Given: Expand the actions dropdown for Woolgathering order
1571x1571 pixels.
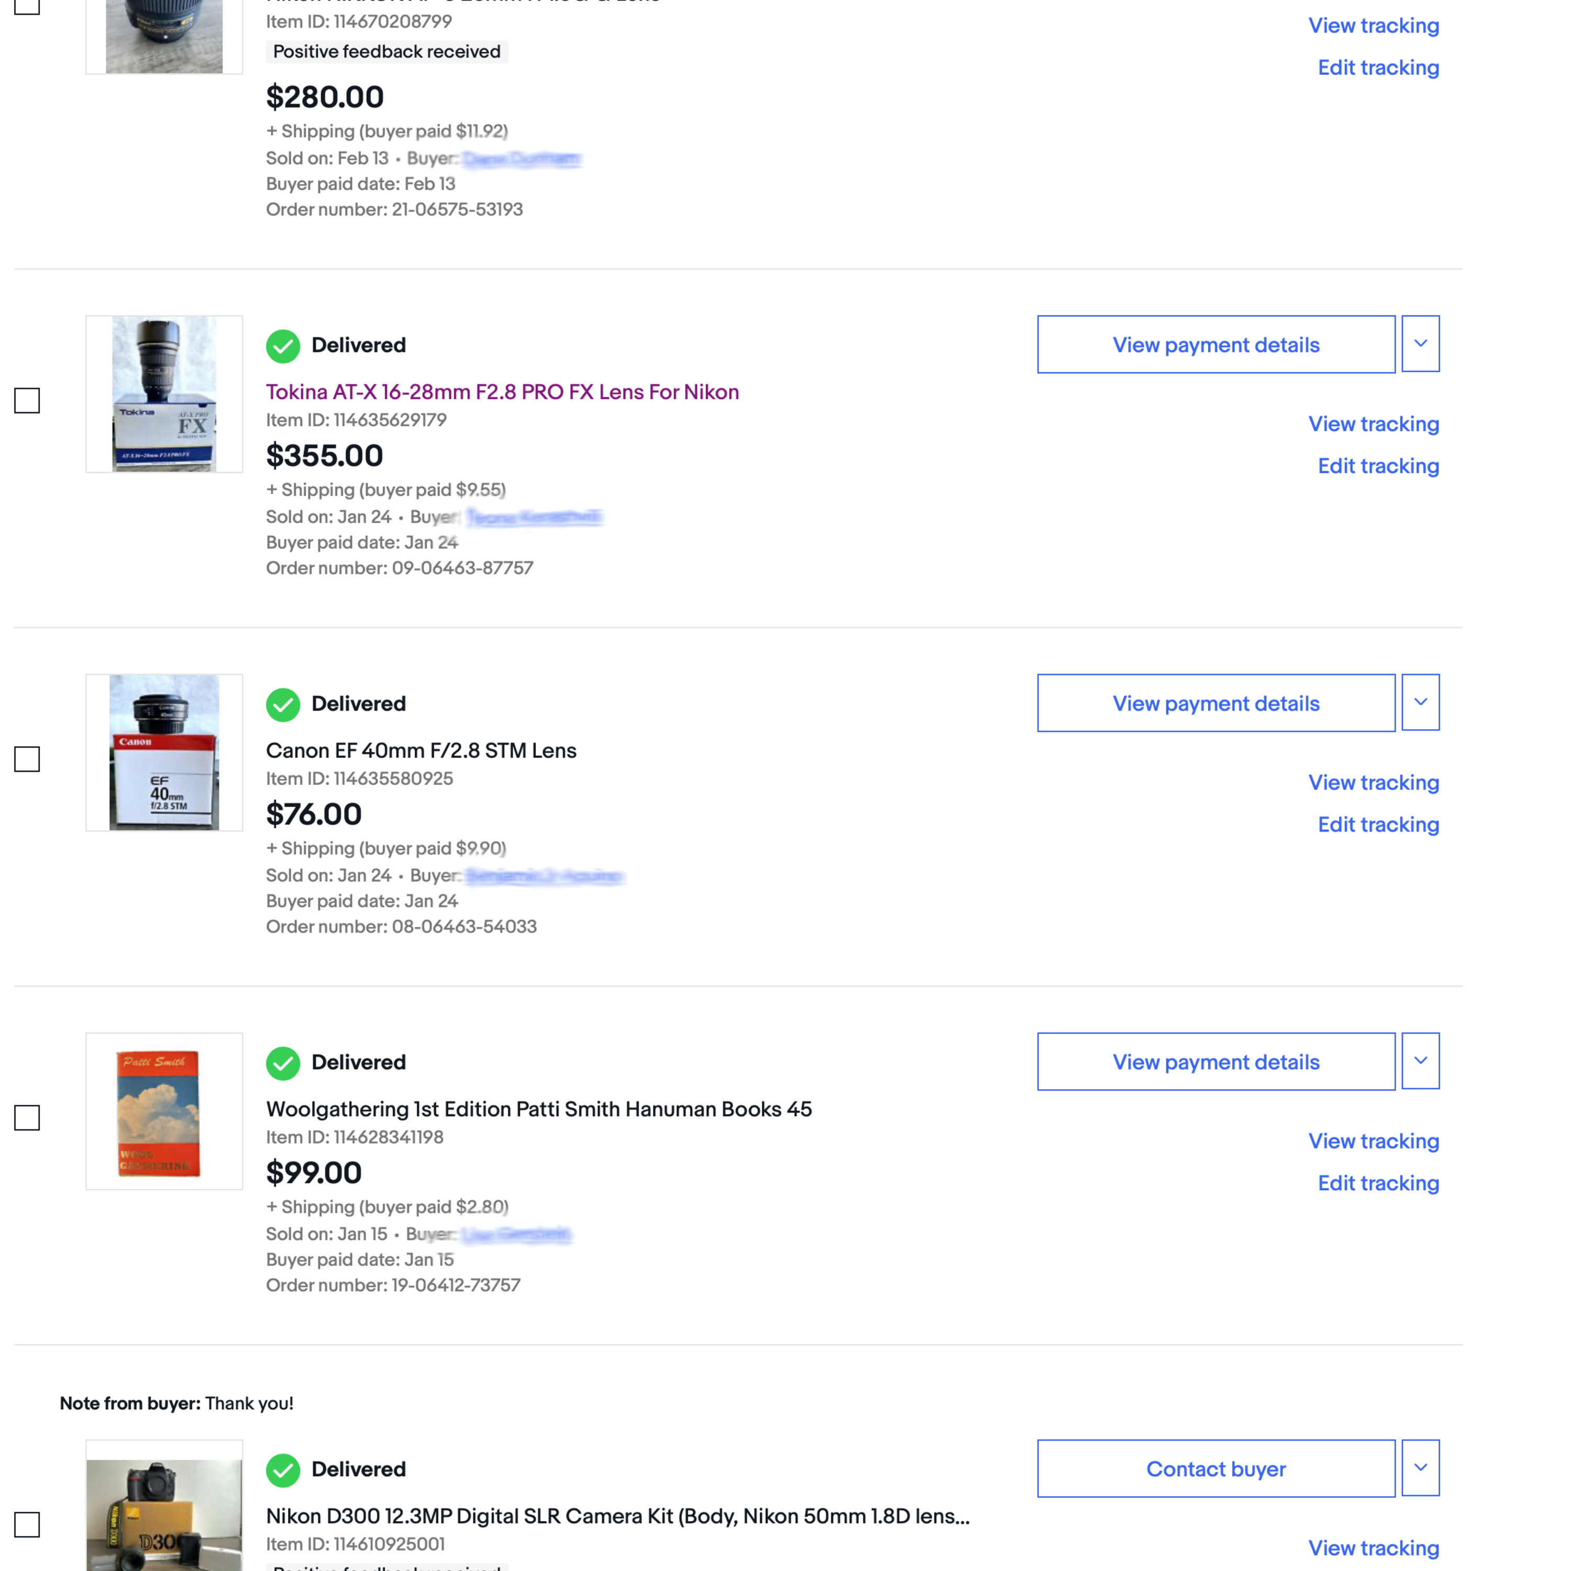Looking at the screenshot, I should [1421, 1061].
